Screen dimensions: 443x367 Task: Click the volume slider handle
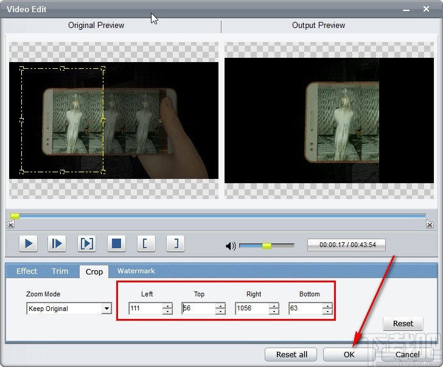(267, 246)
